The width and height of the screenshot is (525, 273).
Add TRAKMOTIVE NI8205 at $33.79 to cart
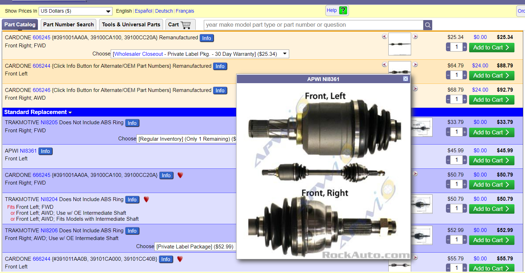point(492,132)
